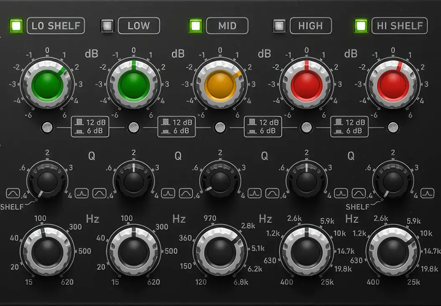Select narrow bell icon right of HIGH Q knob
Image resolution: width=441 pixels, height=306 pixels.
[341, 193]
